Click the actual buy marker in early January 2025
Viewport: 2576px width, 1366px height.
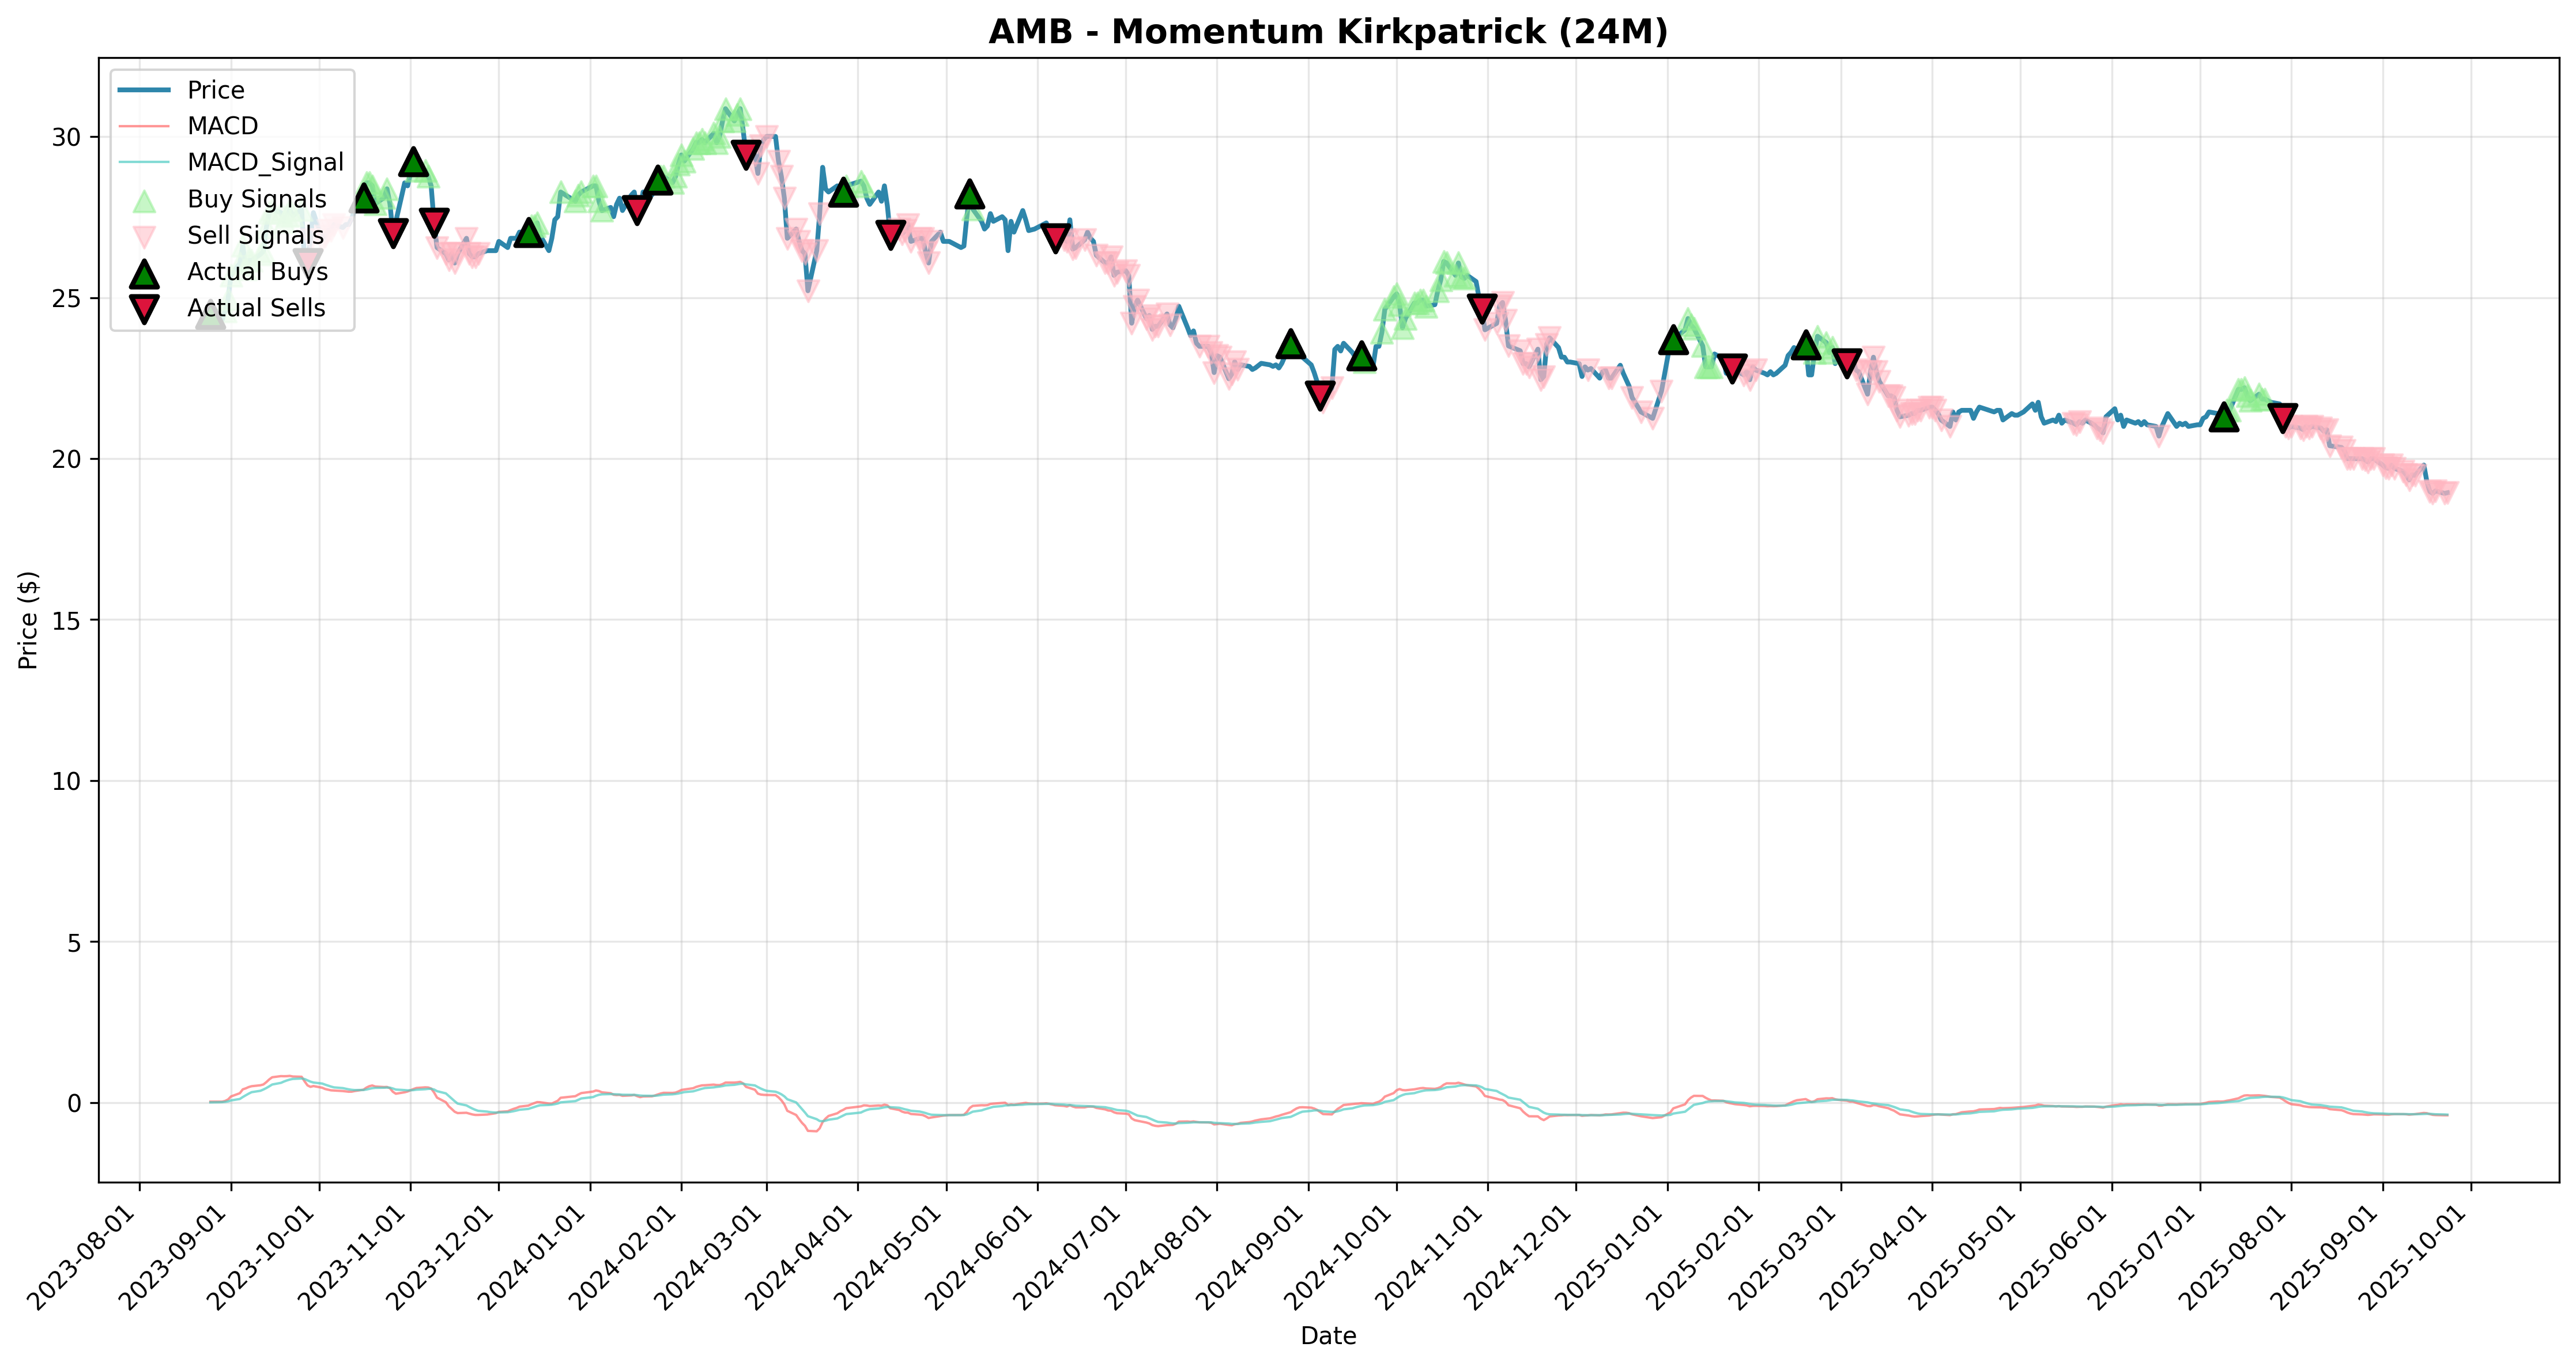tap(1673, 340)
